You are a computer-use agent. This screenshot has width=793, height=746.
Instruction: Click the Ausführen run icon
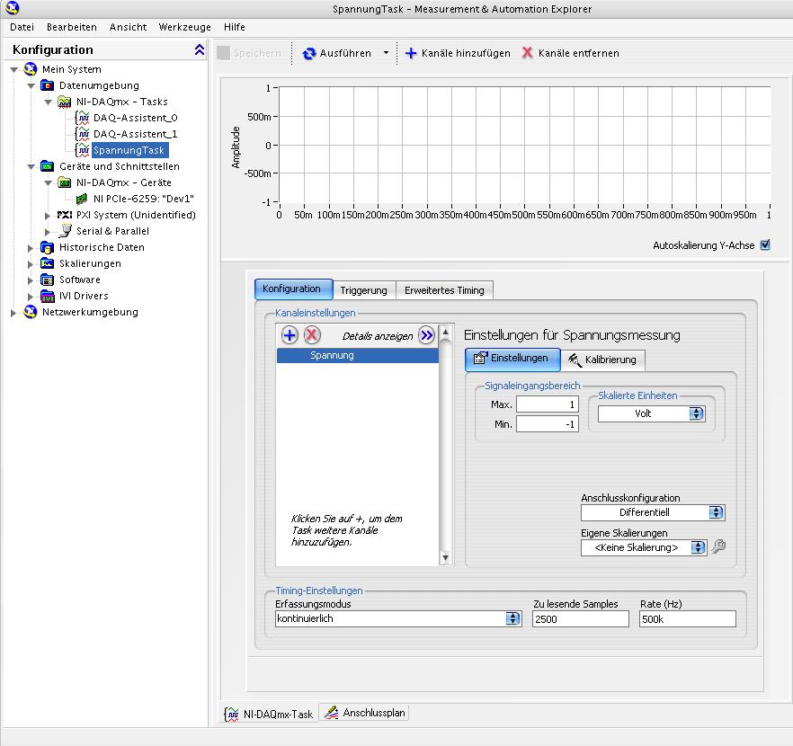309,53
